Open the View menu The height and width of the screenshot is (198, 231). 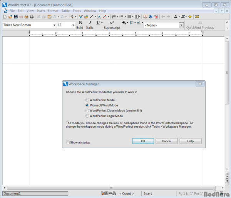(30, 11)
